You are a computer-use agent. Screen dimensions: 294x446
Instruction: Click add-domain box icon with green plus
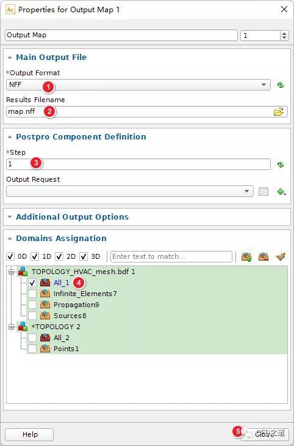click(246, 256)
